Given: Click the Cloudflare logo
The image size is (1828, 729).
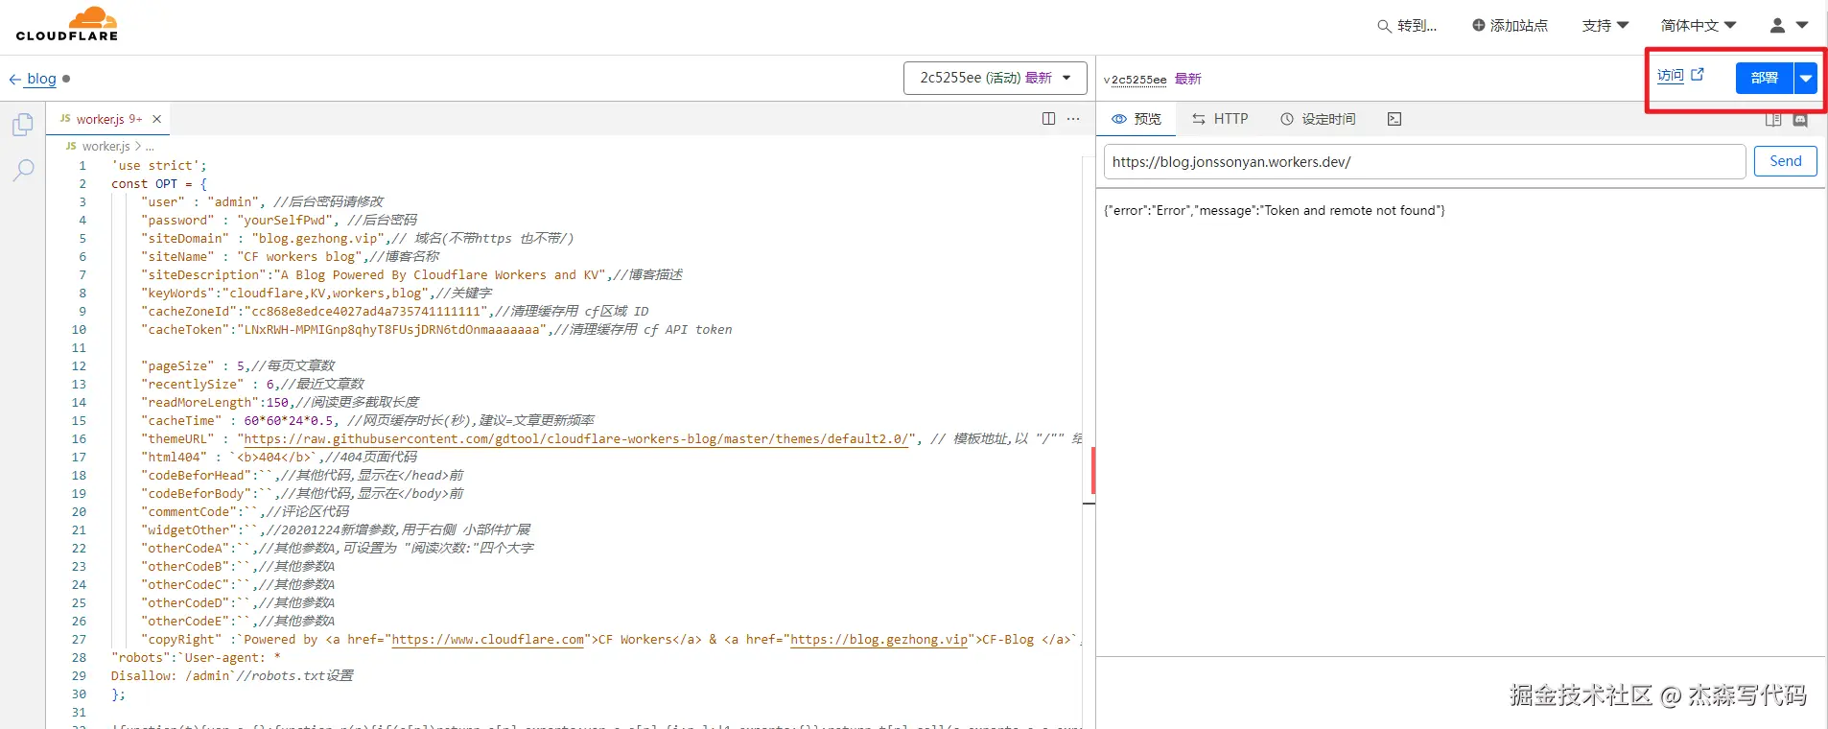Looking at the screenshot, I should coord(67,24).
